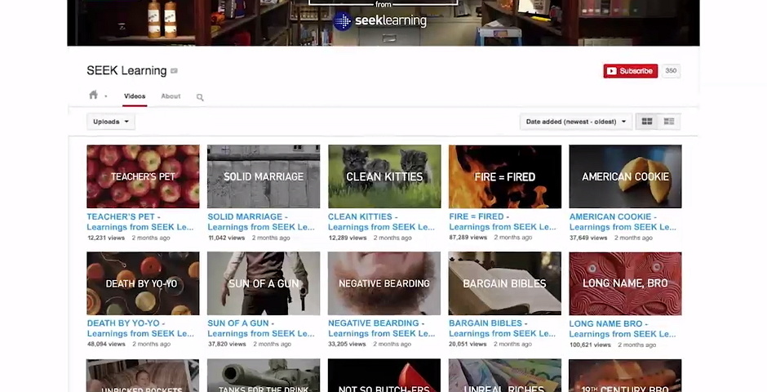767x392 pixels.
Task: Open the FIRE = FIRED title link
Action: (503, 221)
